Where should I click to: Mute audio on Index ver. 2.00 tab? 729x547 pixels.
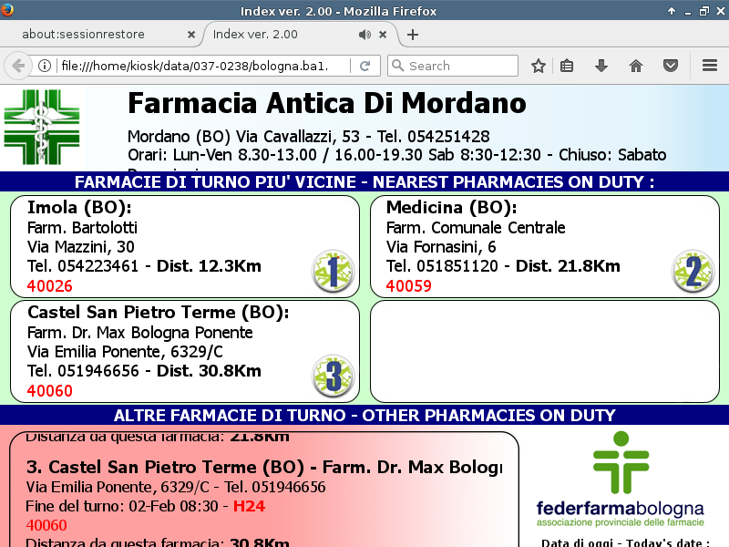tap(364, 35)
